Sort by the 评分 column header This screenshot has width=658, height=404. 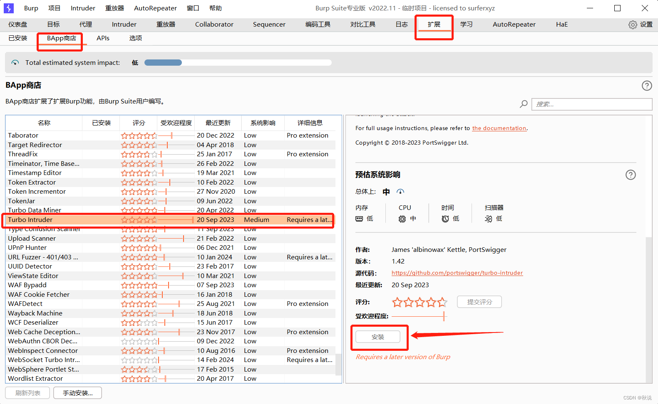click(x=139, y=123)
